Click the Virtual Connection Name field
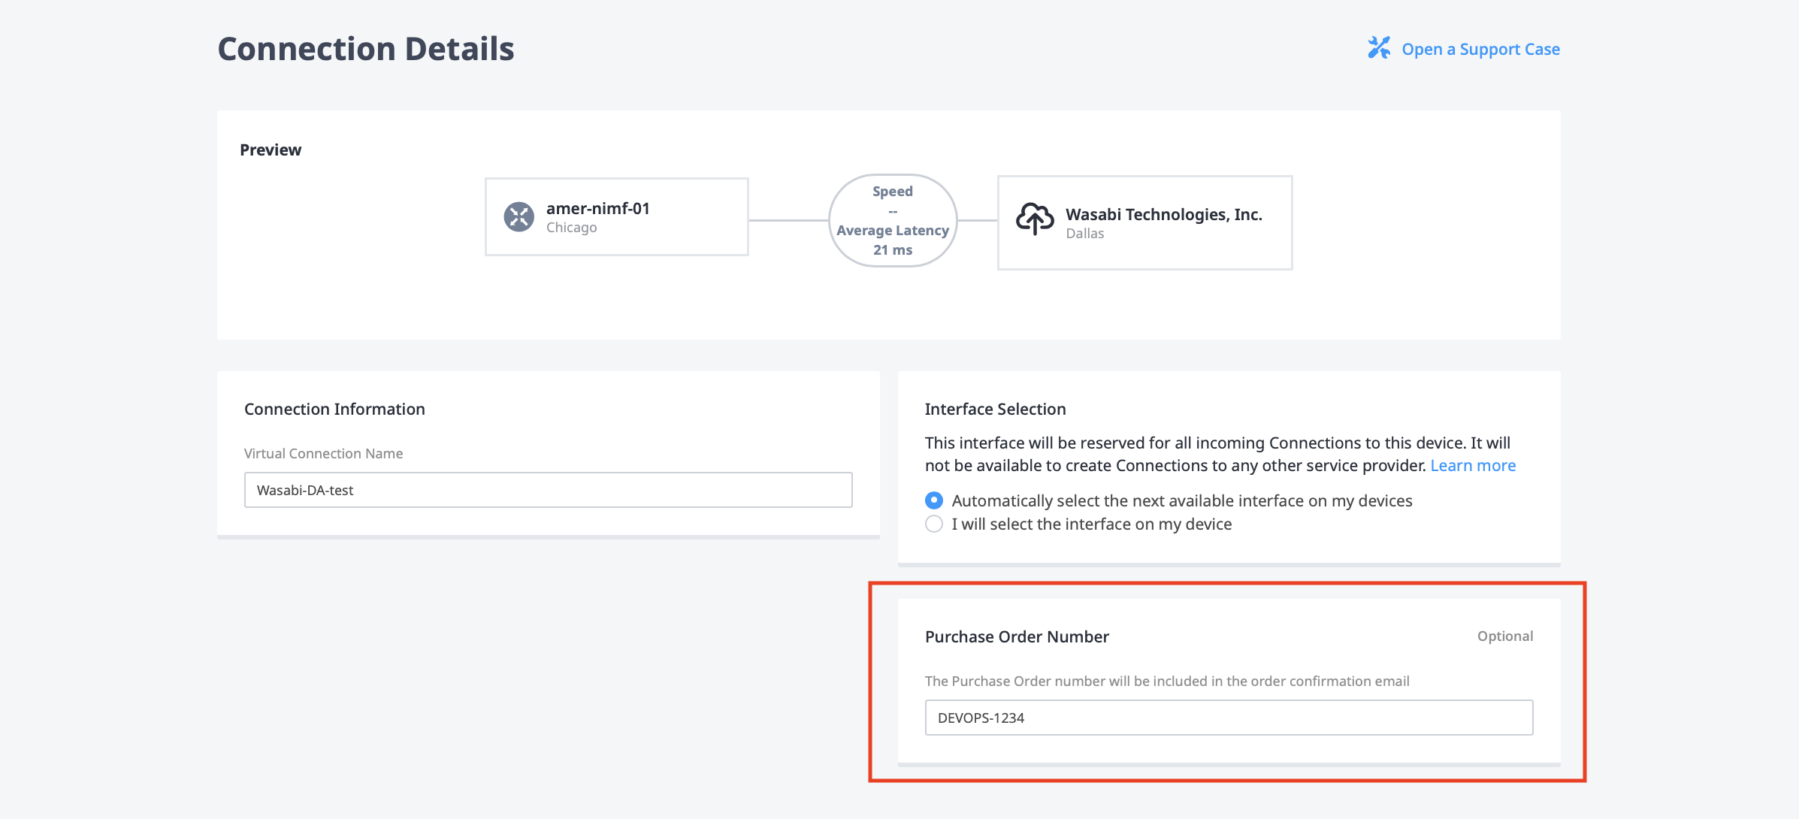This screenshot has width=1799, height=819. click(x=549, y=490)
